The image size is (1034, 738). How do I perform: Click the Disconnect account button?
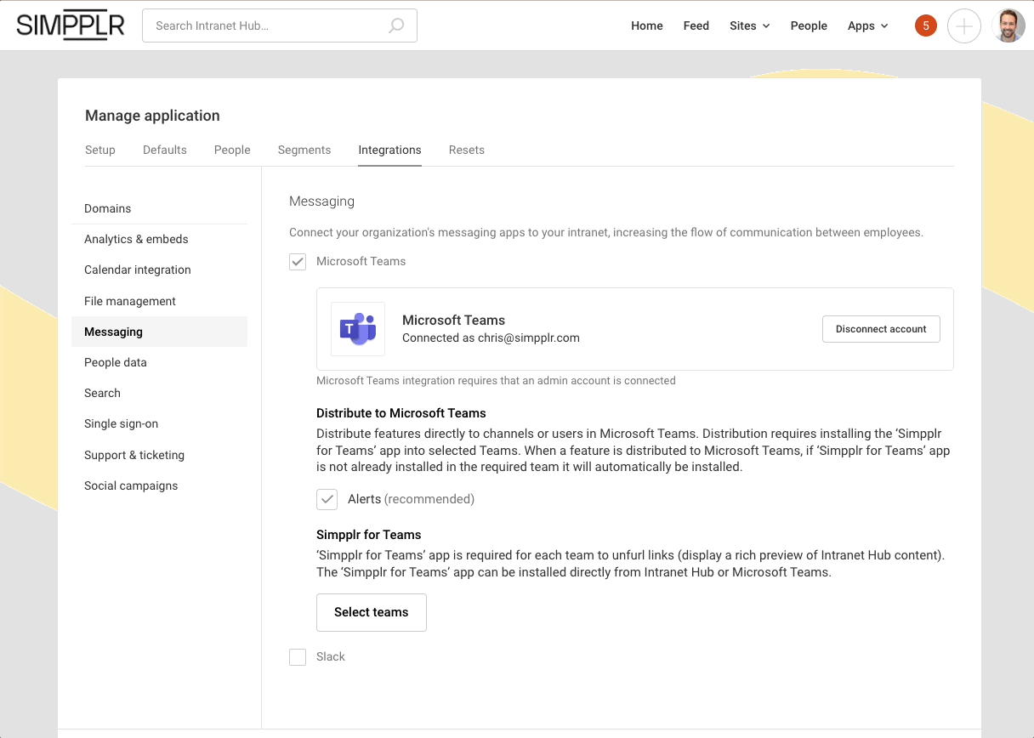click(881, 328)
